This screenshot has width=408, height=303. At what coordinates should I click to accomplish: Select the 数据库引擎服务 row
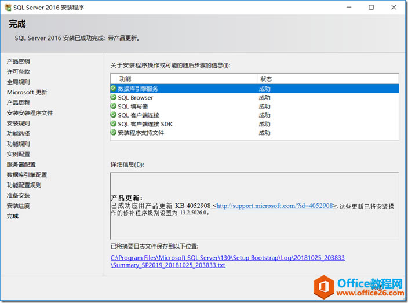coord(254,89)
